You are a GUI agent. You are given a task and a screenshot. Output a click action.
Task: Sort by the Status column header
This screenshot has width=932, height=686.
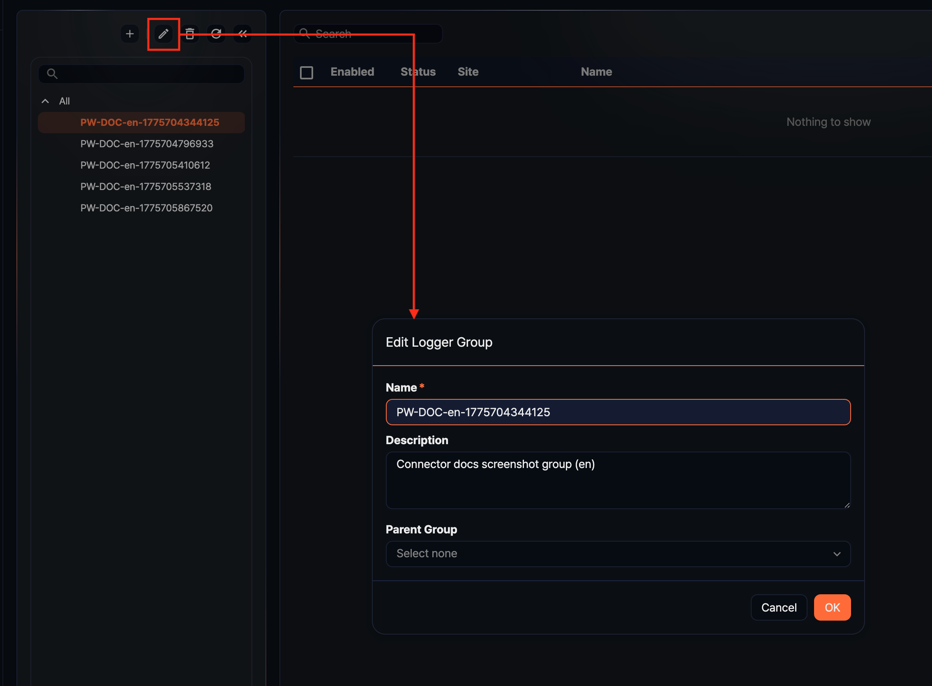418,72
